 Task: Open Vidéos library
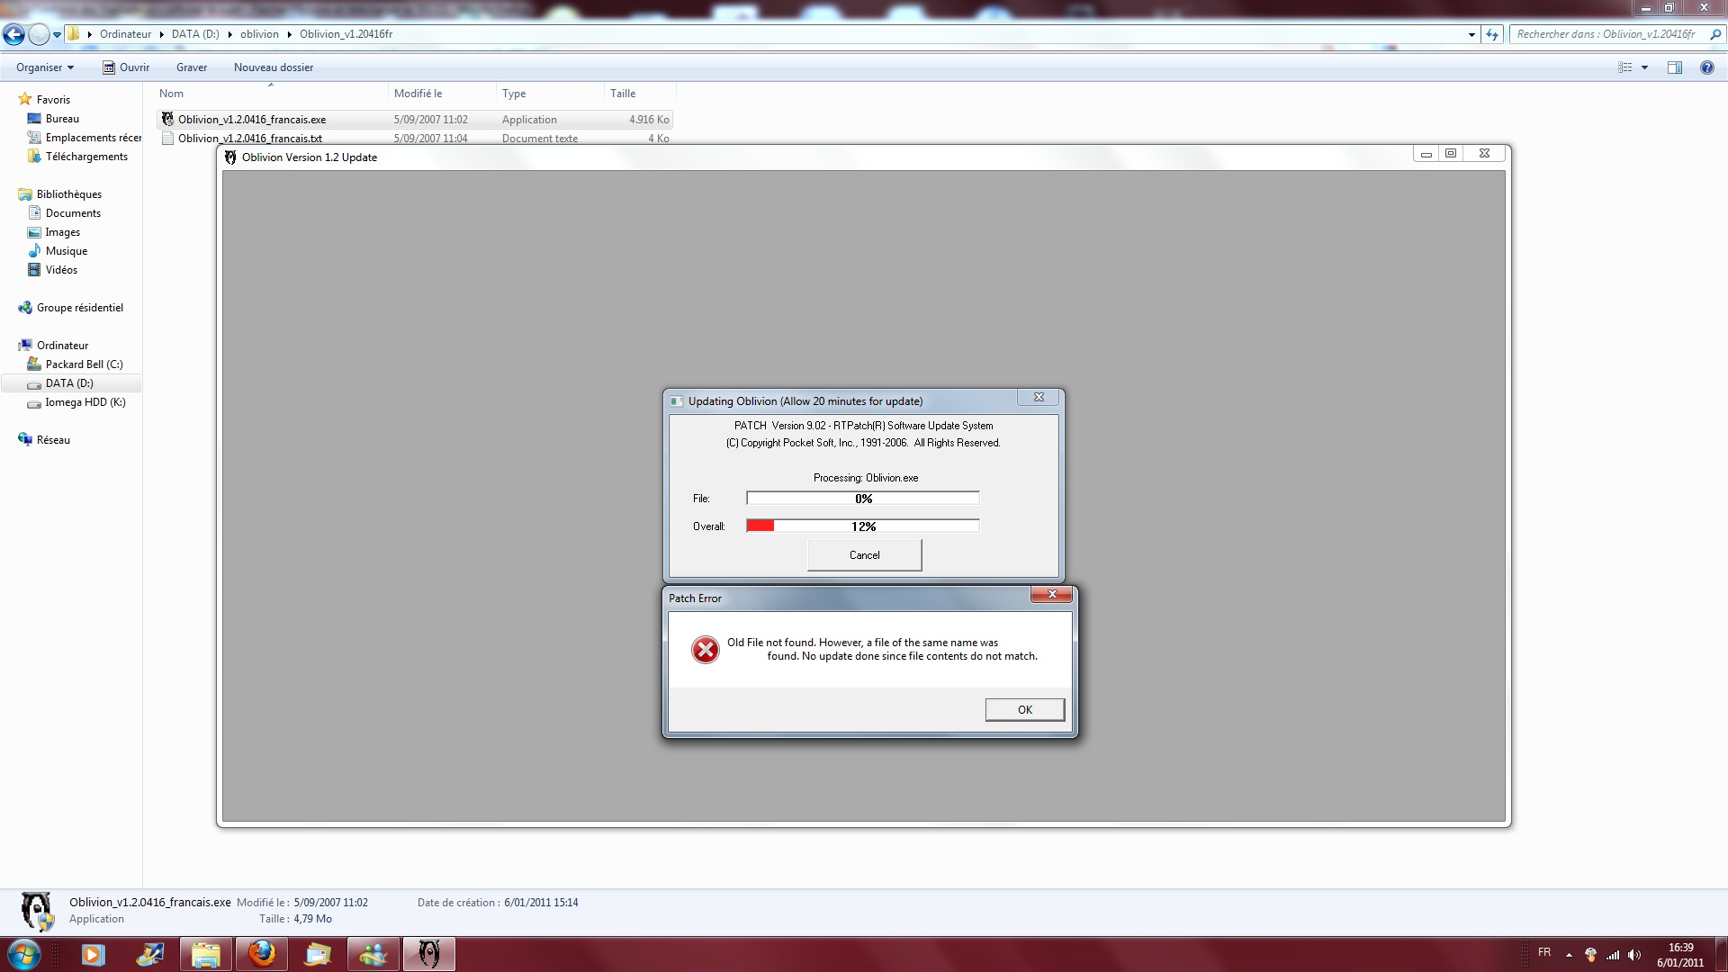click(x=61, y=270)
